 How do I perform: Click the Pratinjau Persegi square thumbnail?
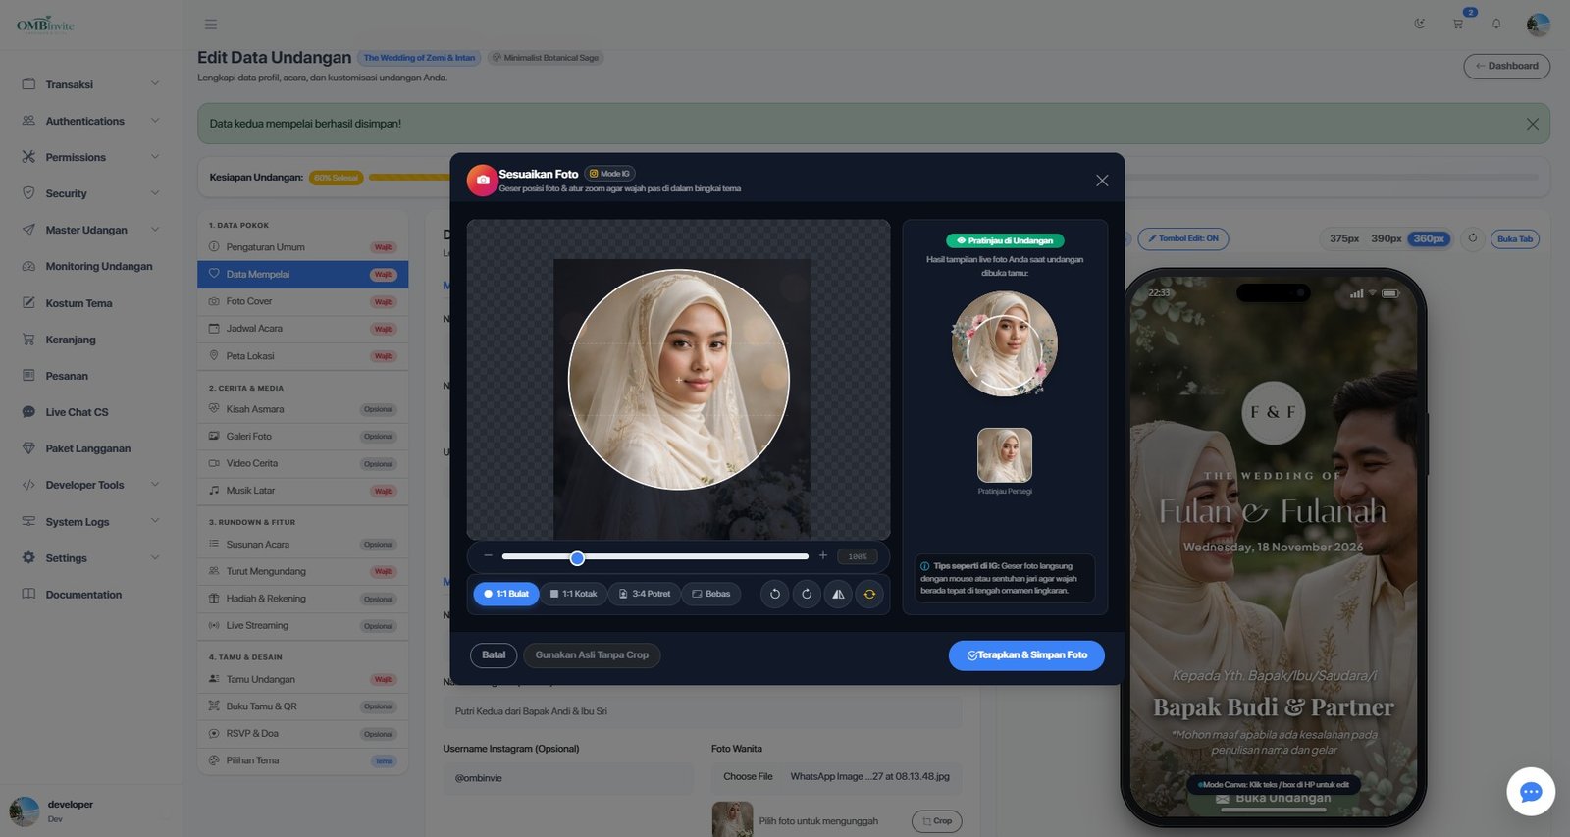point(1005,454)
